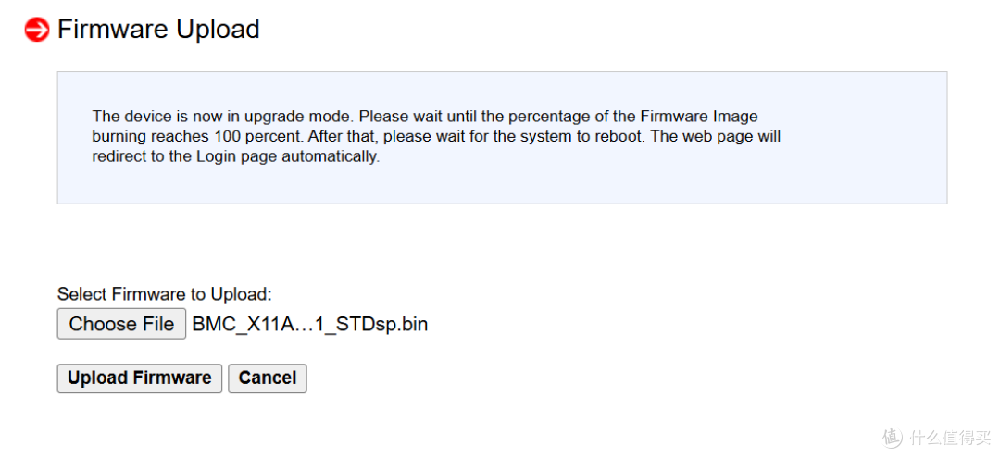Click the circular watermark logo icon

892,438
